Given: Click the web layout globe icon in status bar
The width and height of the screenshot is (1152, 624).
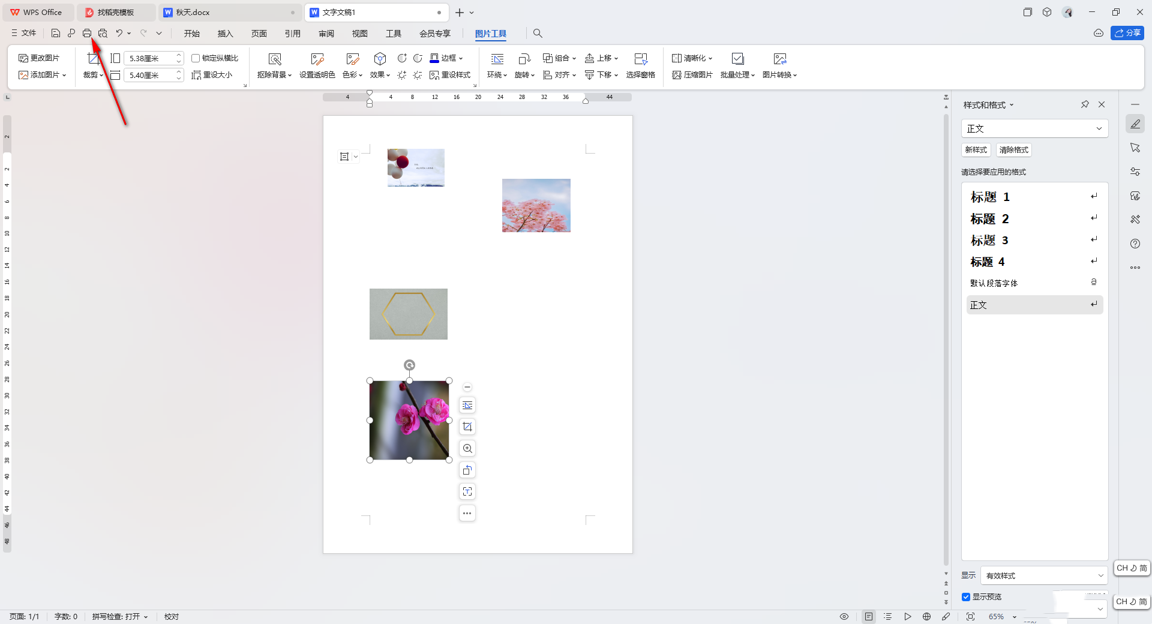Looking at the screenshot, I should pos(927,617).
